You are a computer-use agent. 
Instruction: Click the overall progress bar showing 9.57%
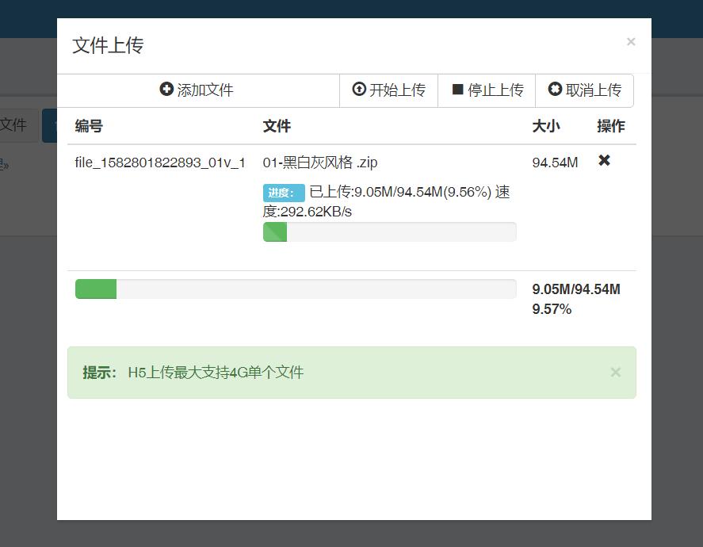click(x=295, y=289)
